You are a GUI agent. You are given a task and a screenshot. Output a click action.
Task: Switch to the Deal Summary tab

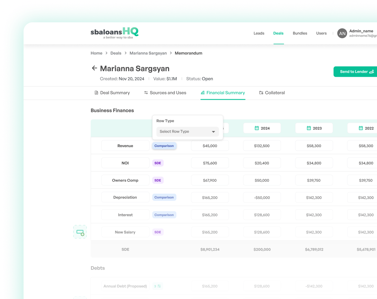click(x=112, y=93)
